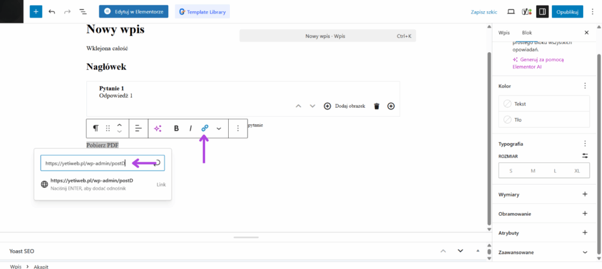
Task: Select size M in typography
Action: pos(533,171)
